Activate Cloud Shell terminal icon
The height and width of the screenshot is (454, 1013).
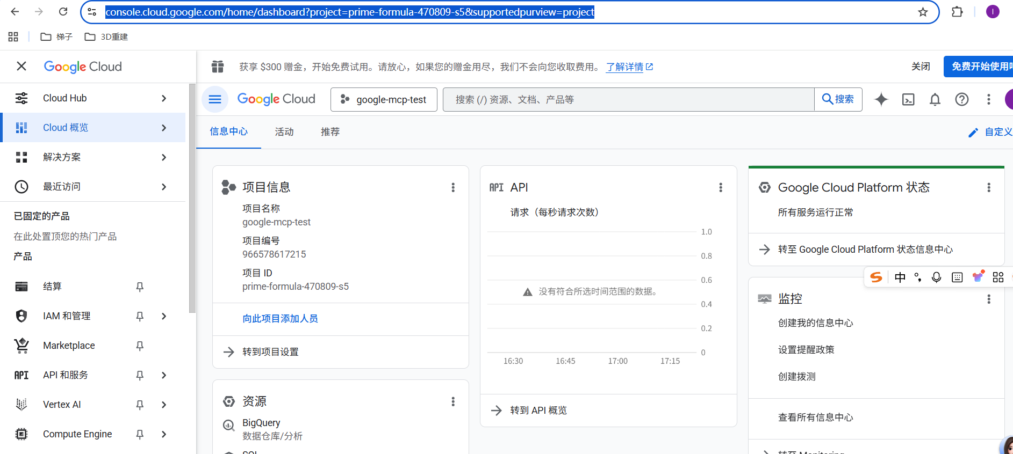(x=908, y=99)
